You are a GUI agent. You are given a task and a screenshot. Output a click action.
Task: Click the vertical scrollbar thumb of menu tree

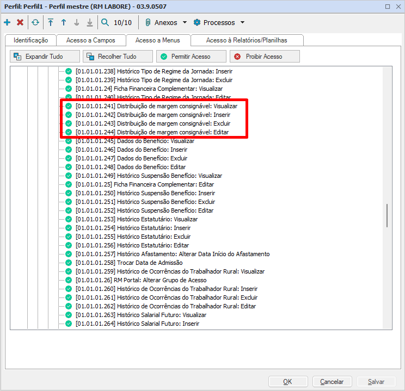387,215
